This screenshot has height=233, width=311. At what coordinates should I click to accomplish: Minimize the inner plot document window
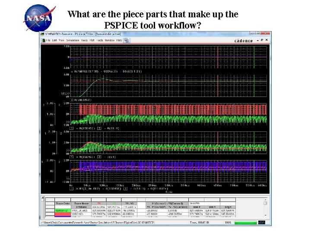coord(258,40)
